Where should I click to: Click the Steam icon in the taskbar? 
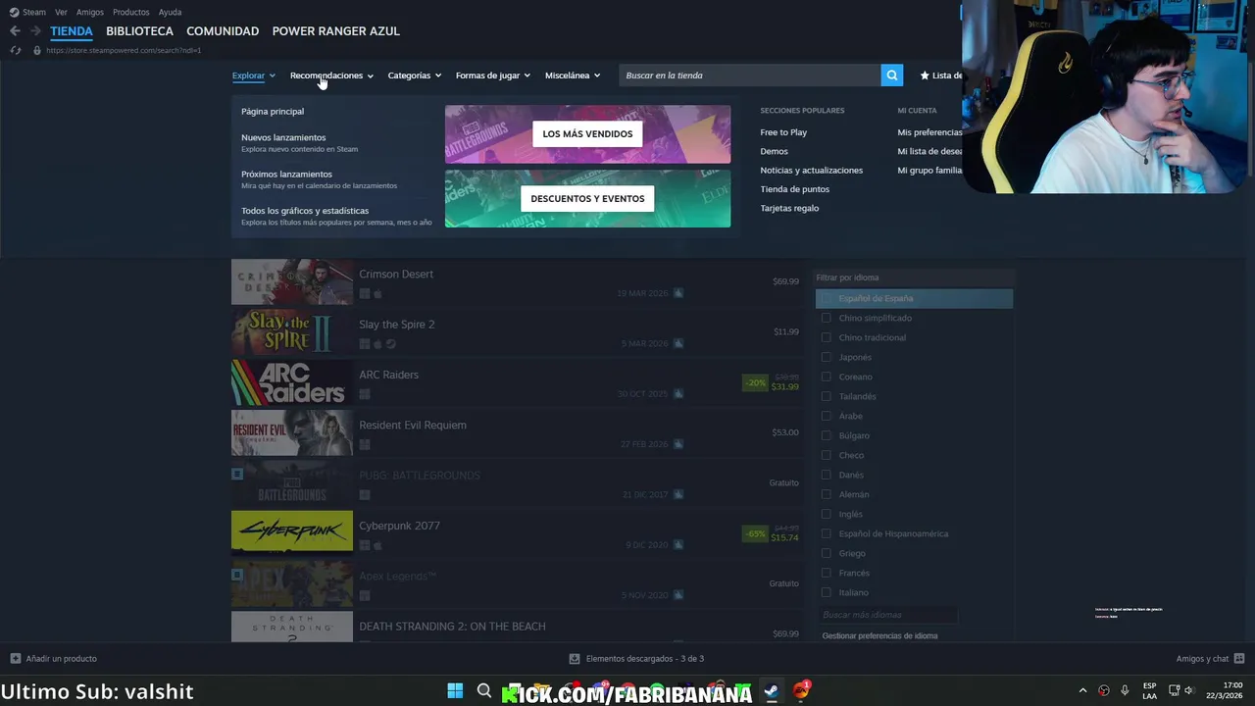(772, 691)
